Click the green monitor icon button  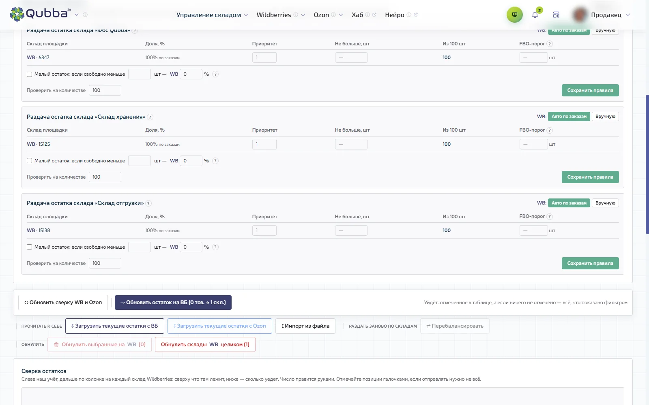click(514, 15)
